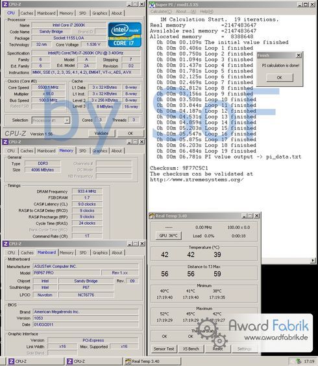Image resolution: width=318 pixels, height=366 pixels.
Task: Open the Graphics tab in Mainboard CPU-Z window
Action: [100, 253]
